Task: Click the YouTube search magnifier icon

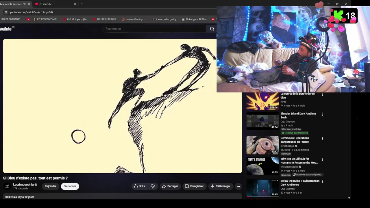Action: click(x=212, y=29)
